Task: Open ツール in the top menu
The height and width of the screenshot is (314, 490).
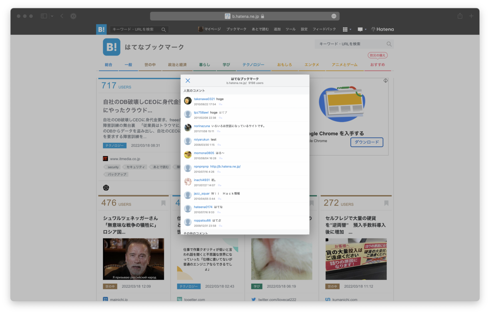Action: point(290,29)
